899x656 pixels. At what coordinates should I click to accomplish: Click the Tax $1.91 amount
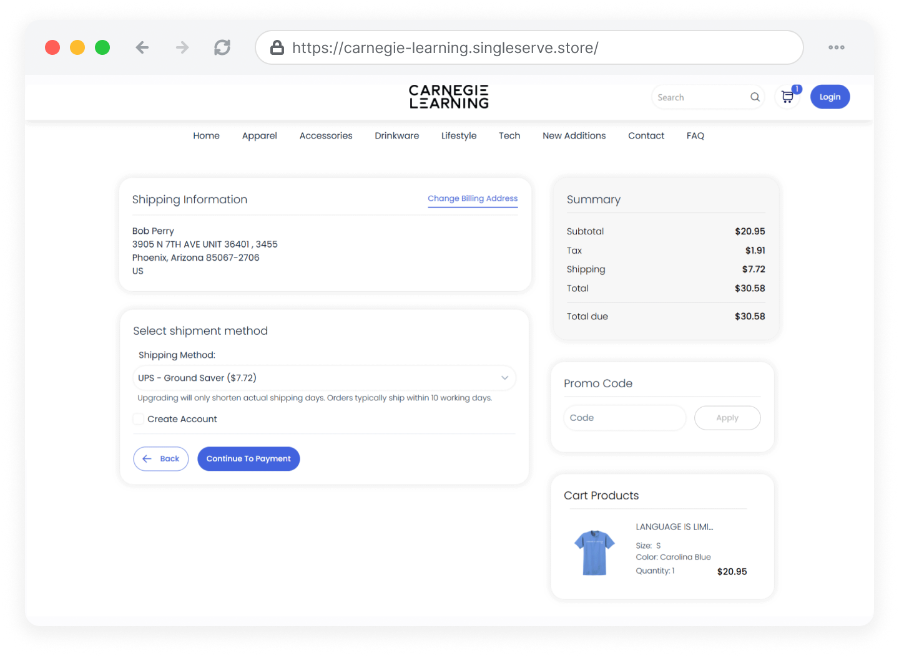(x=755, y=251)
